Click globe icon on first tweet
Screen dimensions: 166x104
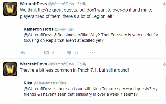pyautogui.click(x=164, y=4)
